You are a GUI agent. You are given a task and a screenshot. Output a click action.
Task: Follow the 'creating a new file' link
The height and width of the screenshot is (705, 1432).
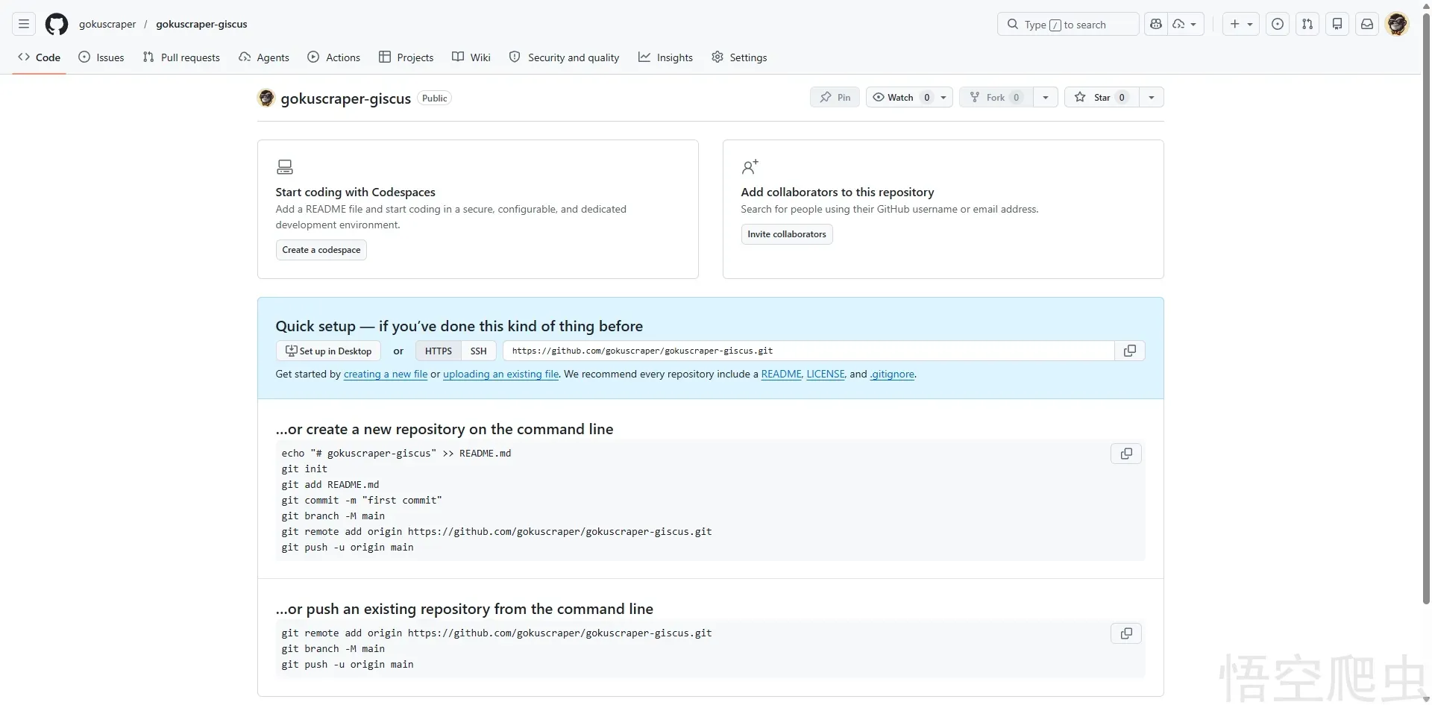(385, 375)
